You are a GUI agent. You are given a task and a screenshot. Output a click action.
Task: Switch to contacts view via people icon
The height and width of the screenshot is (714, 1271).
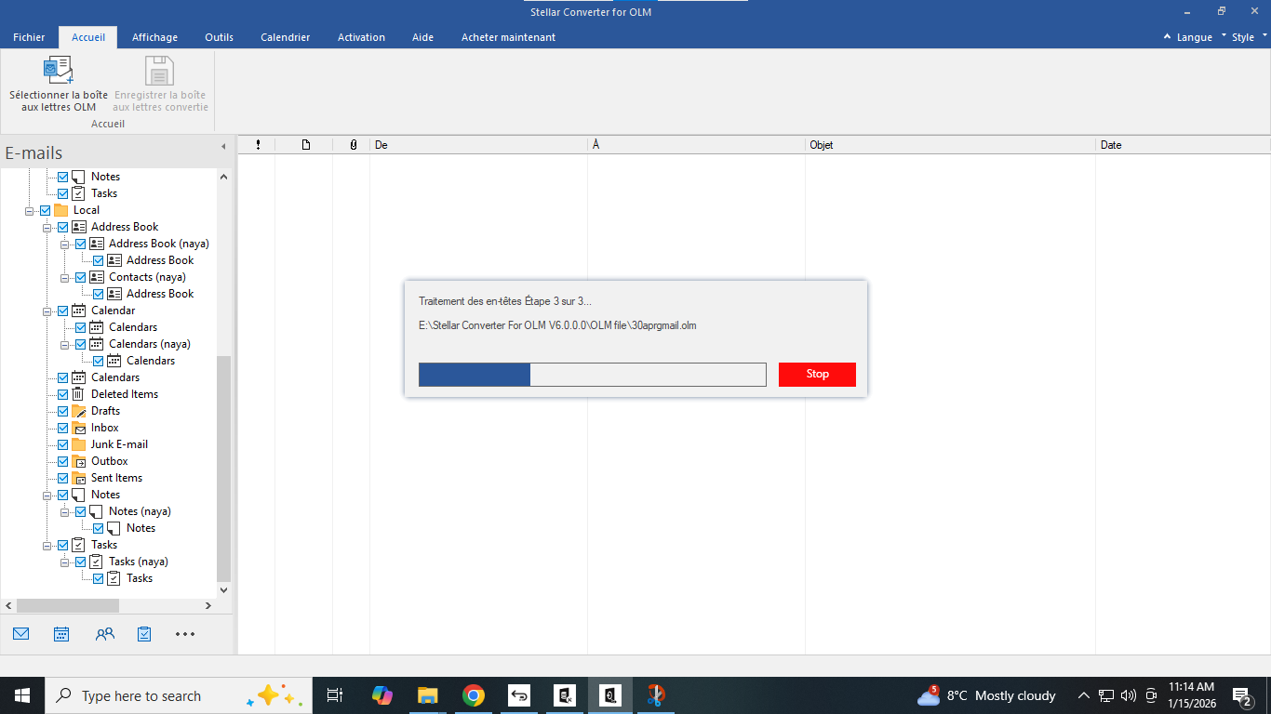coord(104,633)
